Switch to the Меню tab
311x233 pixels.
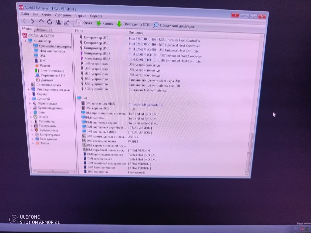(x=27, y=29)
